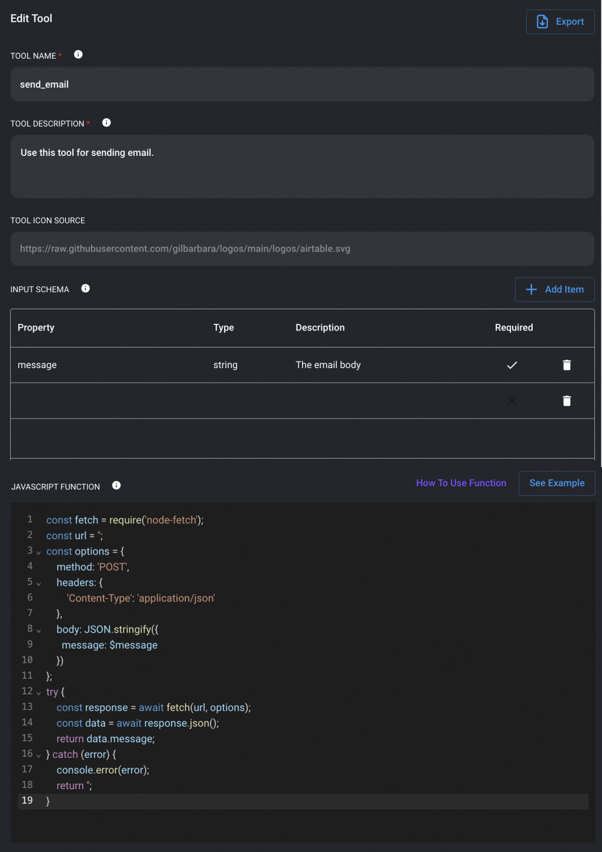Delete the message property row
Screen dimensions: 602x852
[x=567, y=365]
